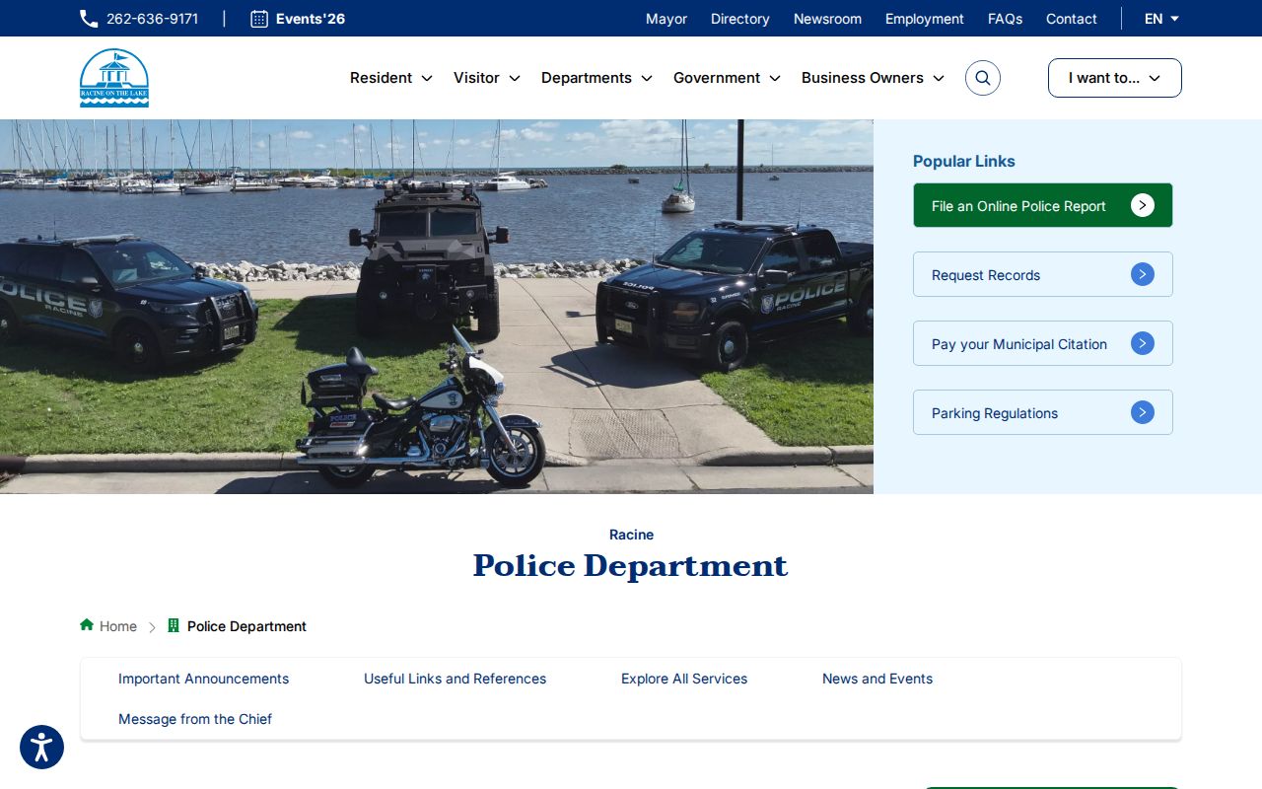Screen dimensions: 1262x789
Task: Click the calendar icon beside Events'26
Action: (x=259, y=19)
